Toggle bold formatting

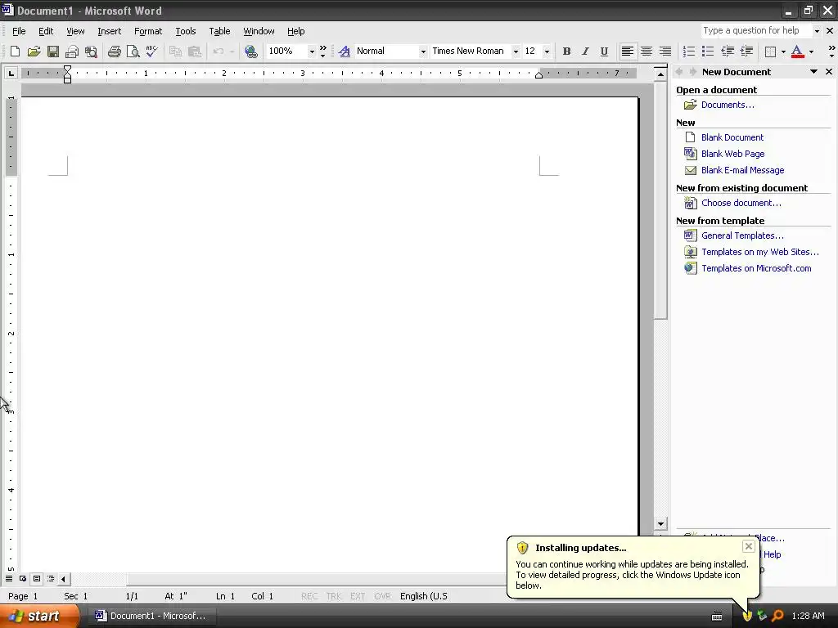566,52
